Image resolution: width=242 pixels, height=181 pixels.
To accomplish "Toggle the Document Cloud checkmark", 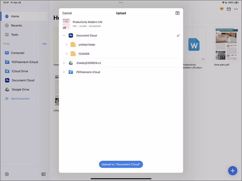I will pos(178,35).
